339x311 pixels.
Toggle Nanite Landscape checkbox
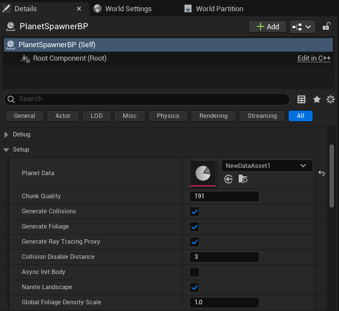[x=194, y=287]
